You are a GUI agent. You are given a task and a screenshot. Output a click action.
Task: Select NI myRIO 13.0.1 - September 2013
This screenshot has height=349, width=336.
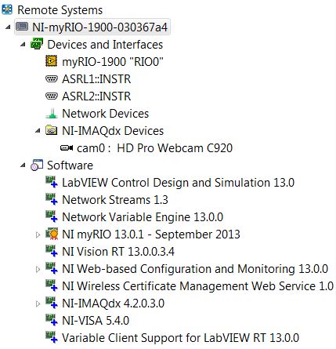click(x=151, y=234)
